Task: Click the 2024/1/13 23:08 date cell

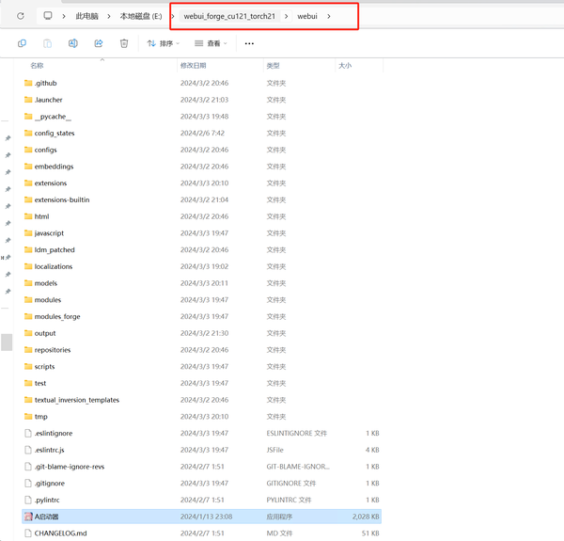Action: point(206,517)
